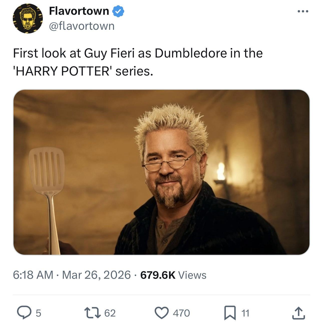Open the @flavortown handle link
Image resolution: width=323 pixels, height=328 pixels.
point(82,26)
